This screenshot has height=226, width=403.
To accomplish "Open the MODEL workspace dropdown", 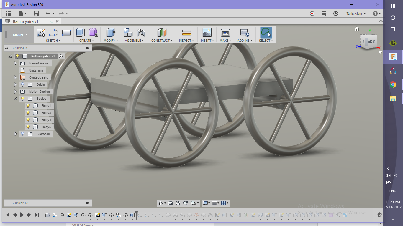I will (20, 35).
